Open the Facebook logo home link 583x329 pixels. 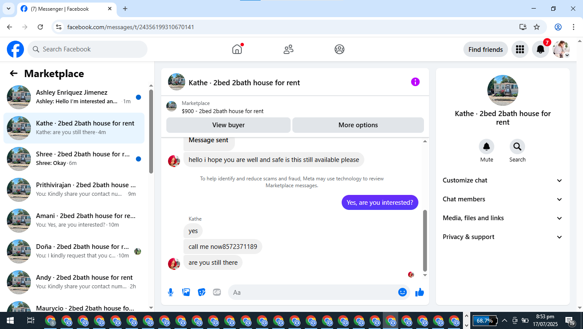click(15, 49)
